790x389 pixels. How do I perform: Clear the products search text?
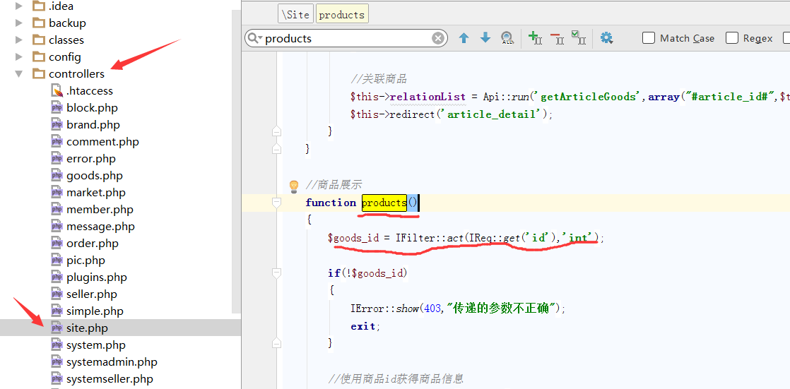tap(438, 38)
